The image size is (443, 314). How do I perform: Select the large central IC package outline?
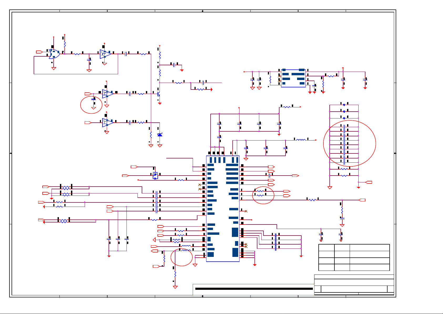(x=223, y=209)
